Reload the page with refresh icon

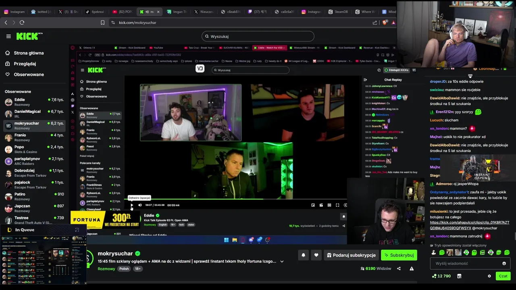(22, 23)
